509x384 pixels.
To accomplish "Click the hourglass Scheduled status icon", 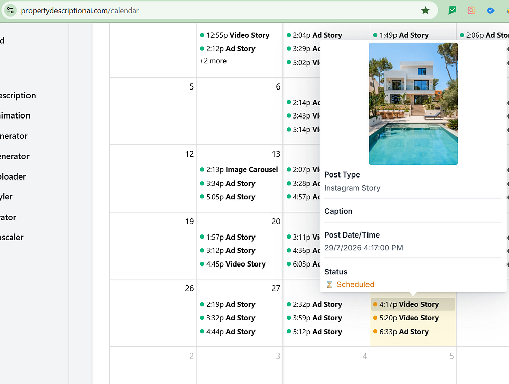I will tap(329, 284).
